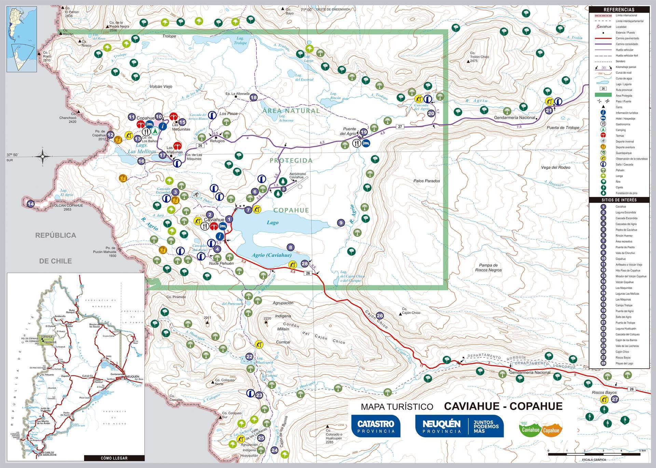Viewport: 656px width, 468px height.
Task: Click the Catastro Provincia logo
Action: pyautogui.click(x=376, y=426)
